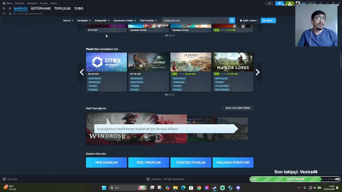342x192 pixels.
Task: Open Windows Start menu
Action: coord(104,188)
